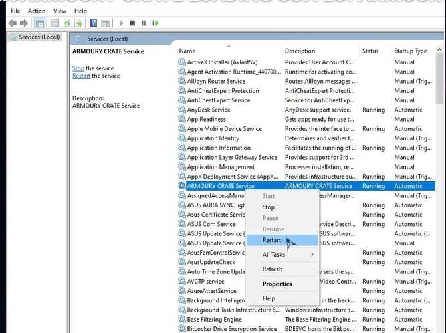Sort by the Status column header
446x333 pixels.
(x=375, y=51)
